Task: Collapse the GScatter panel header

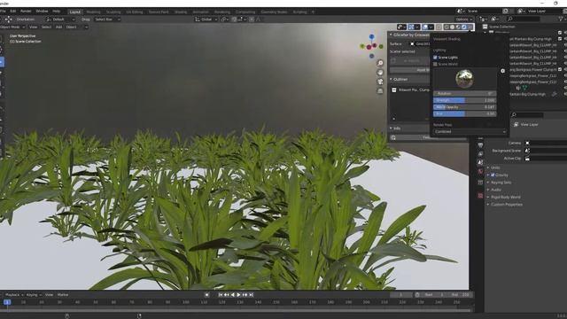Action: point(408,35)
